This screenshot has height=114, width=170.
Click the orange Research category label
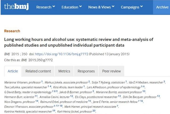(12, 31)
